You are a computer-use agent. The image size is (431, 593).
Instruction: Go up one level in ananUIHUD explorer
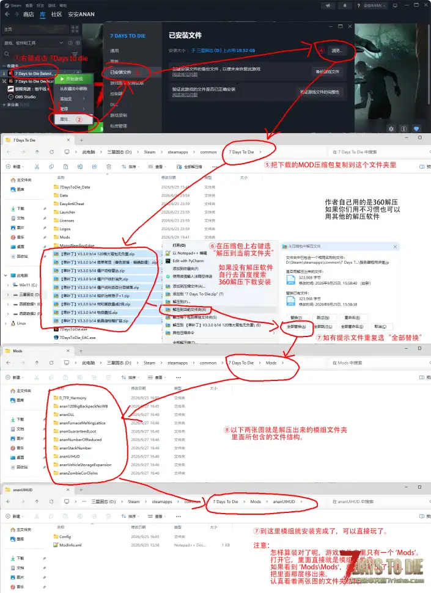tap(37, 501)
